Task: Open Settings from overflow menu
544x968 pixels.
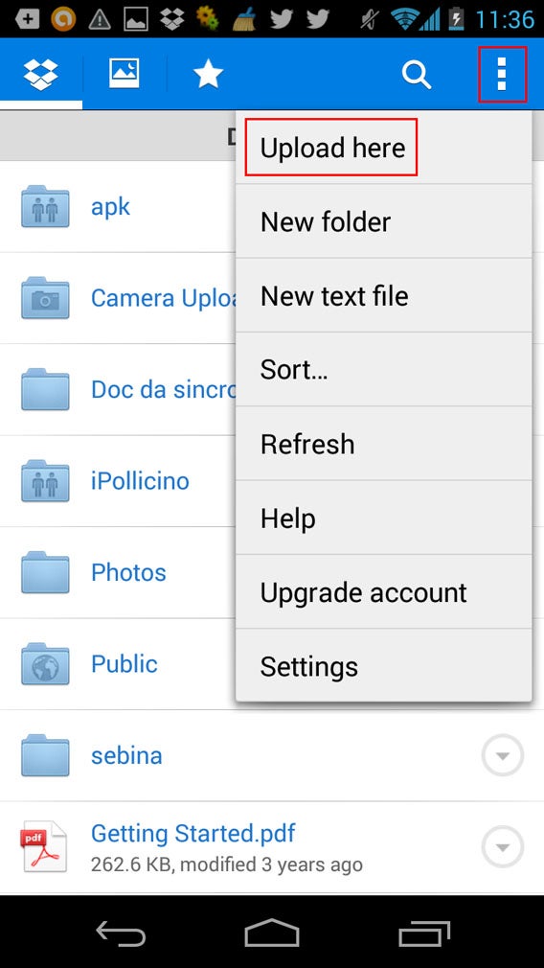Action: [x=384, y=665]
